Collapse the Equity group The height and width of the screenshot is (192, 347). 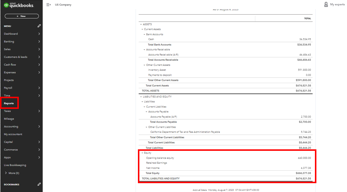pyautogui.click(x=142, y=153)
